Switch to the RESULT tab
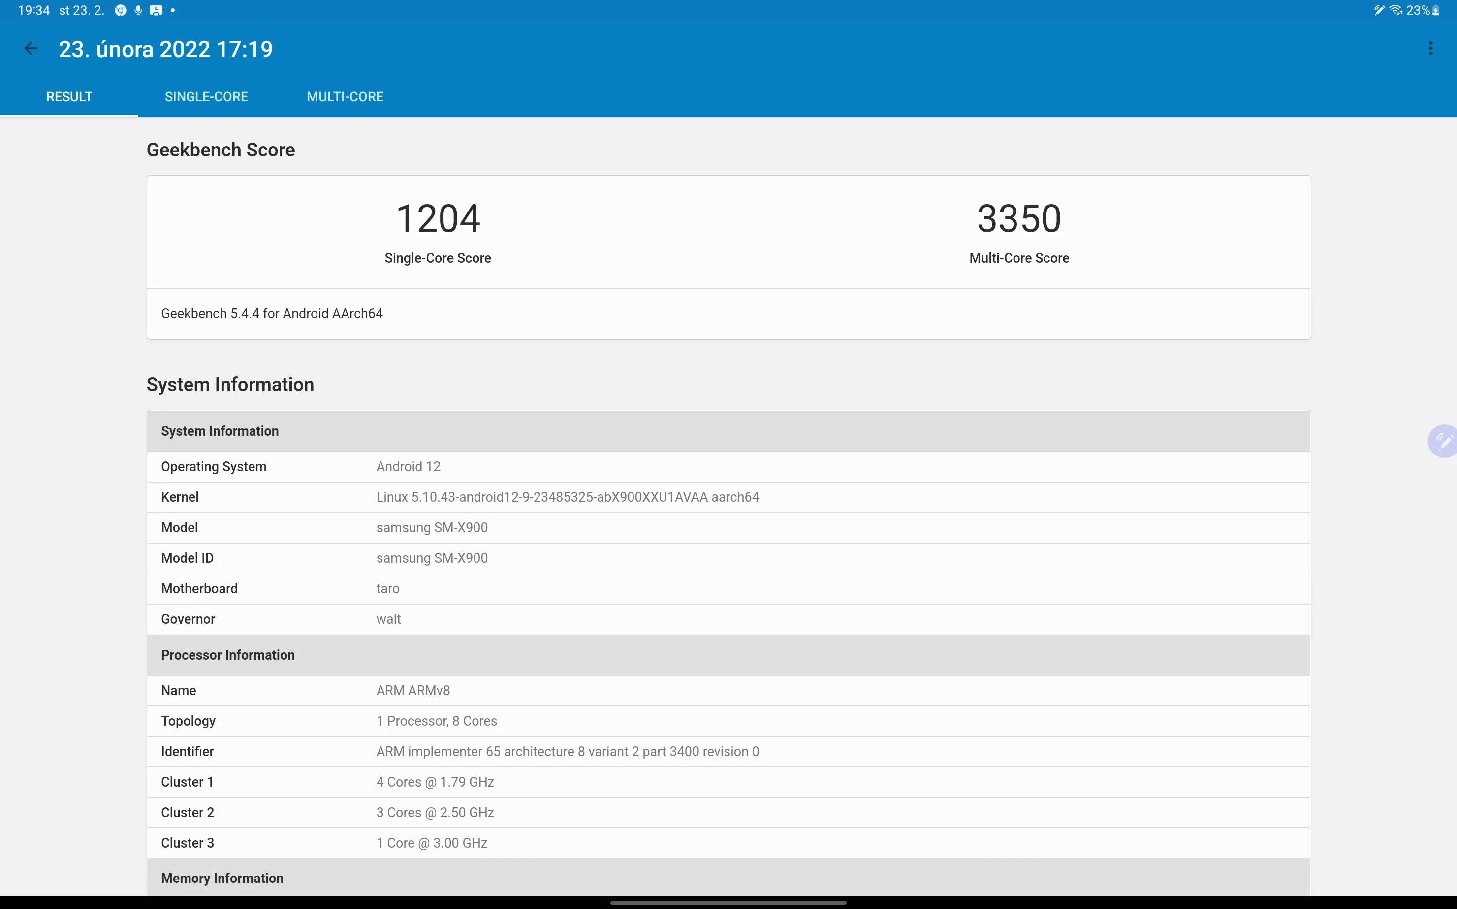The image size is (1457, 909). 69,97
